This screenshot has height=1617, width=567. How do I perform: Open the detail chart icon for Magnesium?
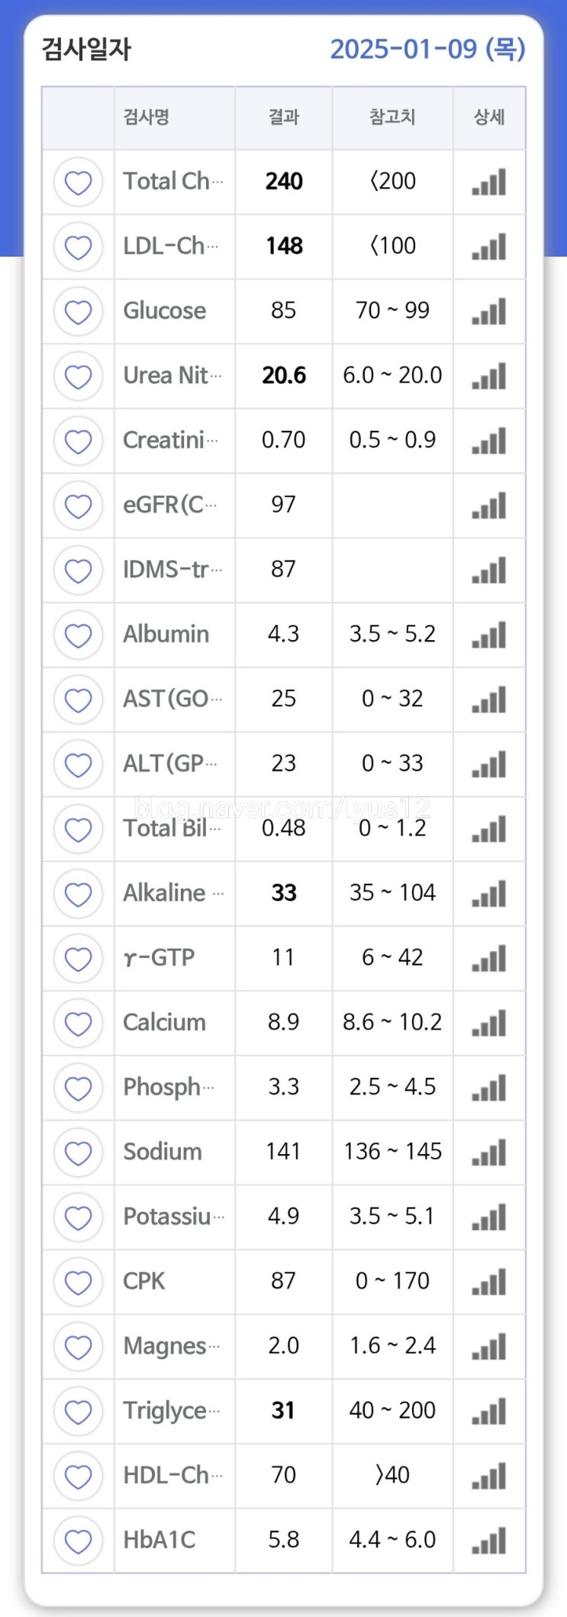[489, 1346]
